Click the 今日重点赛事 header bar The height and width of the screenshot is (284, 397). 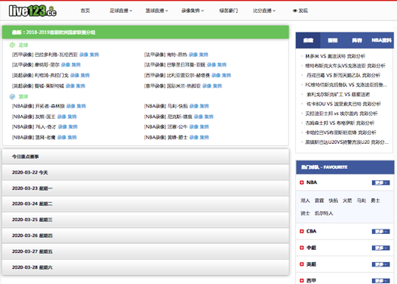[146, 157]
